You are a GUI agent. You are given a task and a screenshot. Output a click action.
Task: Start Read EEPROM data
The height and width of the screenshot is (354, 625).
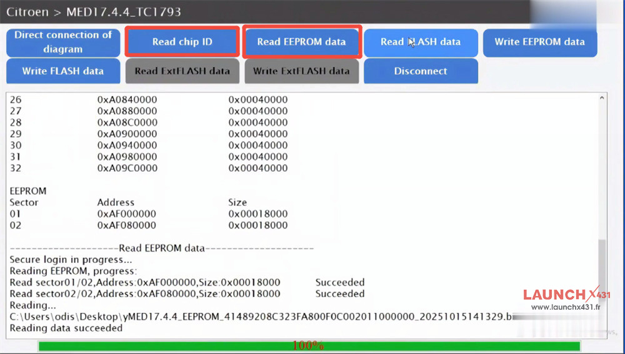pyautogui.click(x=302, y=42)
